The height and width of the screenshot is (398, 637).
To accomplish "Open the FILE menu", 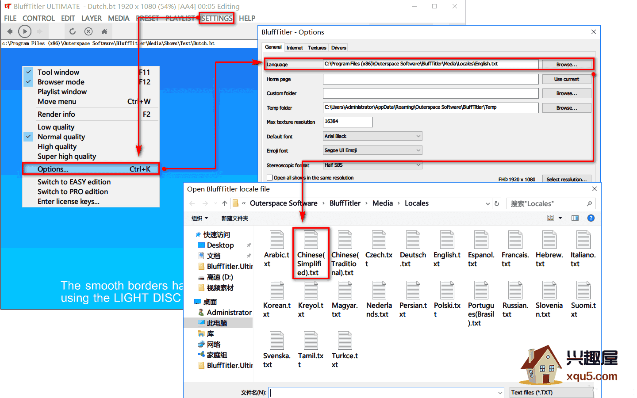I will [x=10, y=18].
